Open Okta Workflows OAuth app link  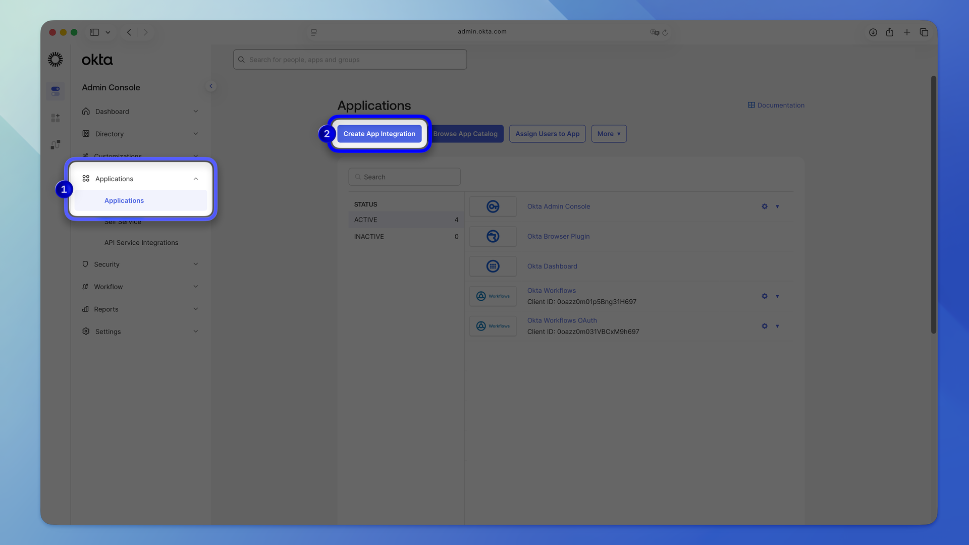click(562, 320)
